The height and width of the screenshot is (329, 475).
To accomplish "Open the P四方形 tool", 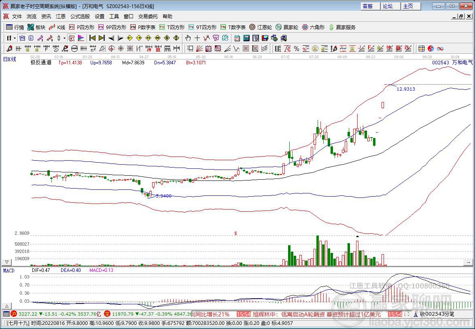I will [x=82, y=27].
